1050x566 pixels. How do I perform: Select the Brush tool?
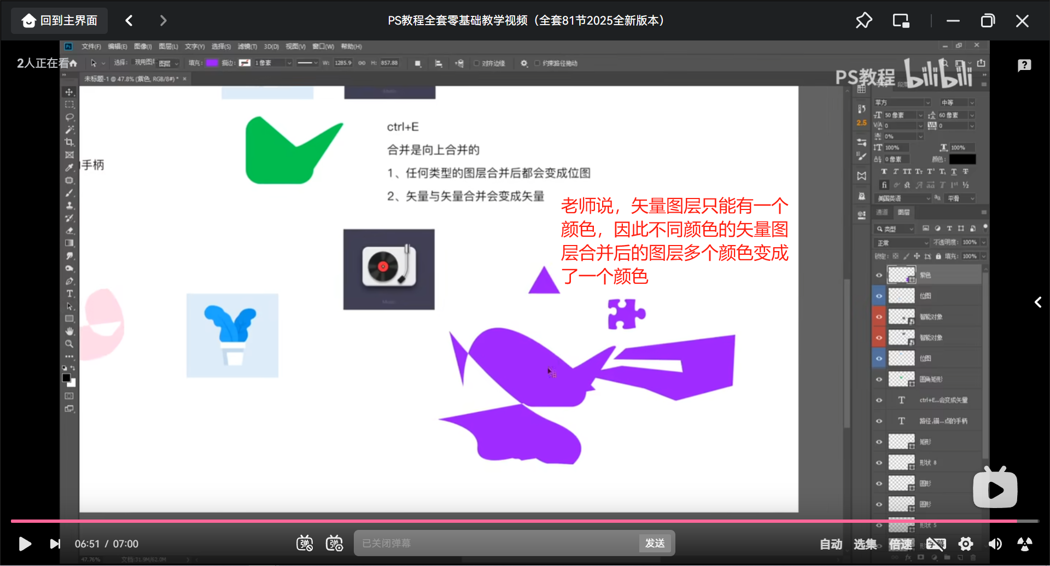pos(69,192)
